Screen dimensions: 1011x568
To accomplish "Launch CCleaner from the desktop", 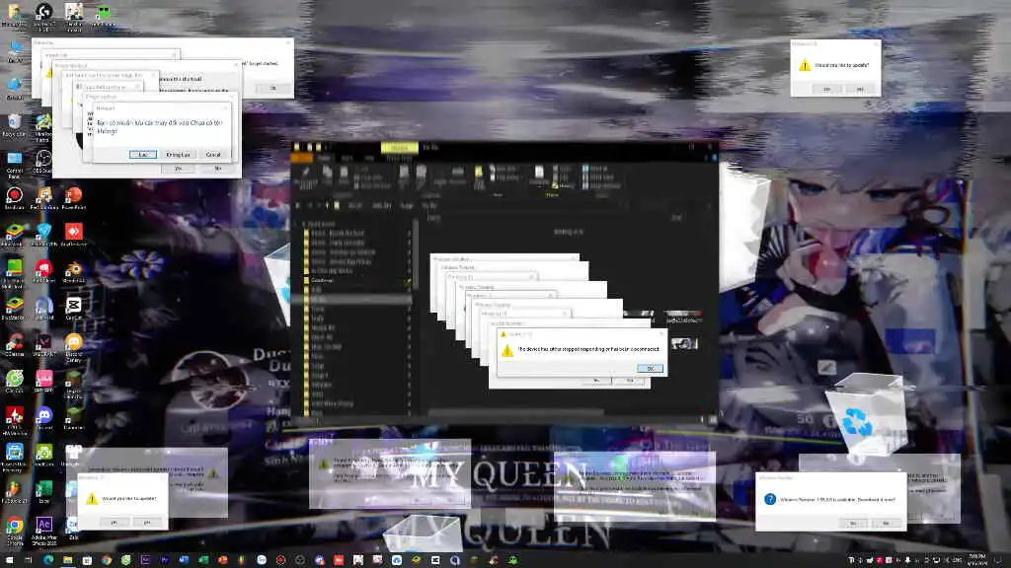I will (14, 344).
